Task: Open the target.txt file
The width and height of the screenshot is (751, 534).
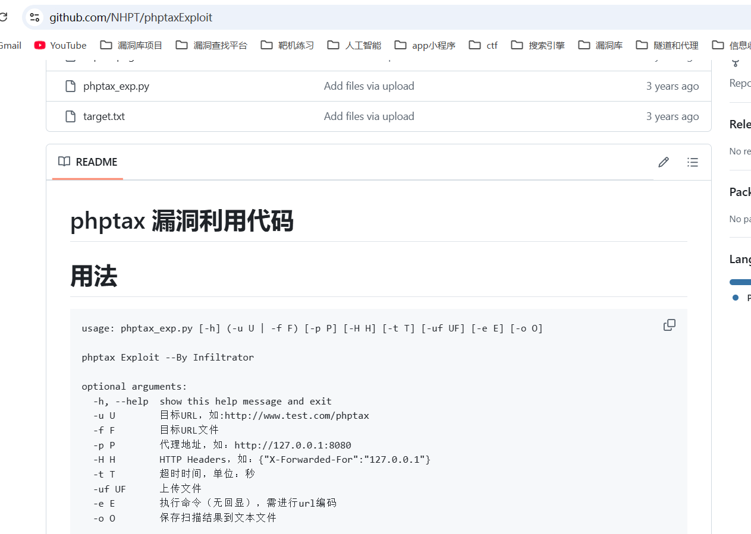Action: [x=104, y=116]
